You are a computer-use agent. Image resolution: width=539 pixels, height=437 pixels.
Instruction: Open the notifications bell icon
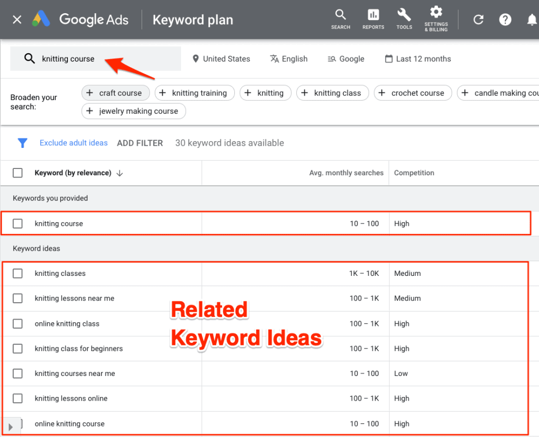[532, 19]
